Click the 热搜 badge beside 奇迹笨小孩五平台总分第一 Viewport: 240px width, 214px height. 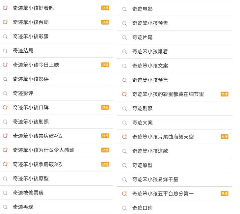pyautogui.click(x=224, y=194)
